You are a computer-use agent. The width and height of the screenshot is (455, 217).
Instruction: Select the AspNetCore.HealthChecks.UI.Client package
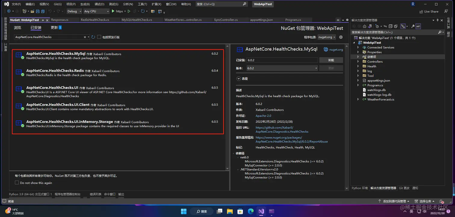pos(117,107)
